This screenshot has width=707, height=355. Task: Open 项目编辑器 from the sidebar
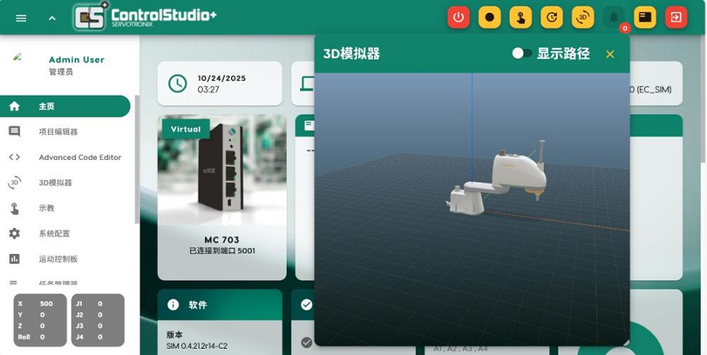[58, 132]
